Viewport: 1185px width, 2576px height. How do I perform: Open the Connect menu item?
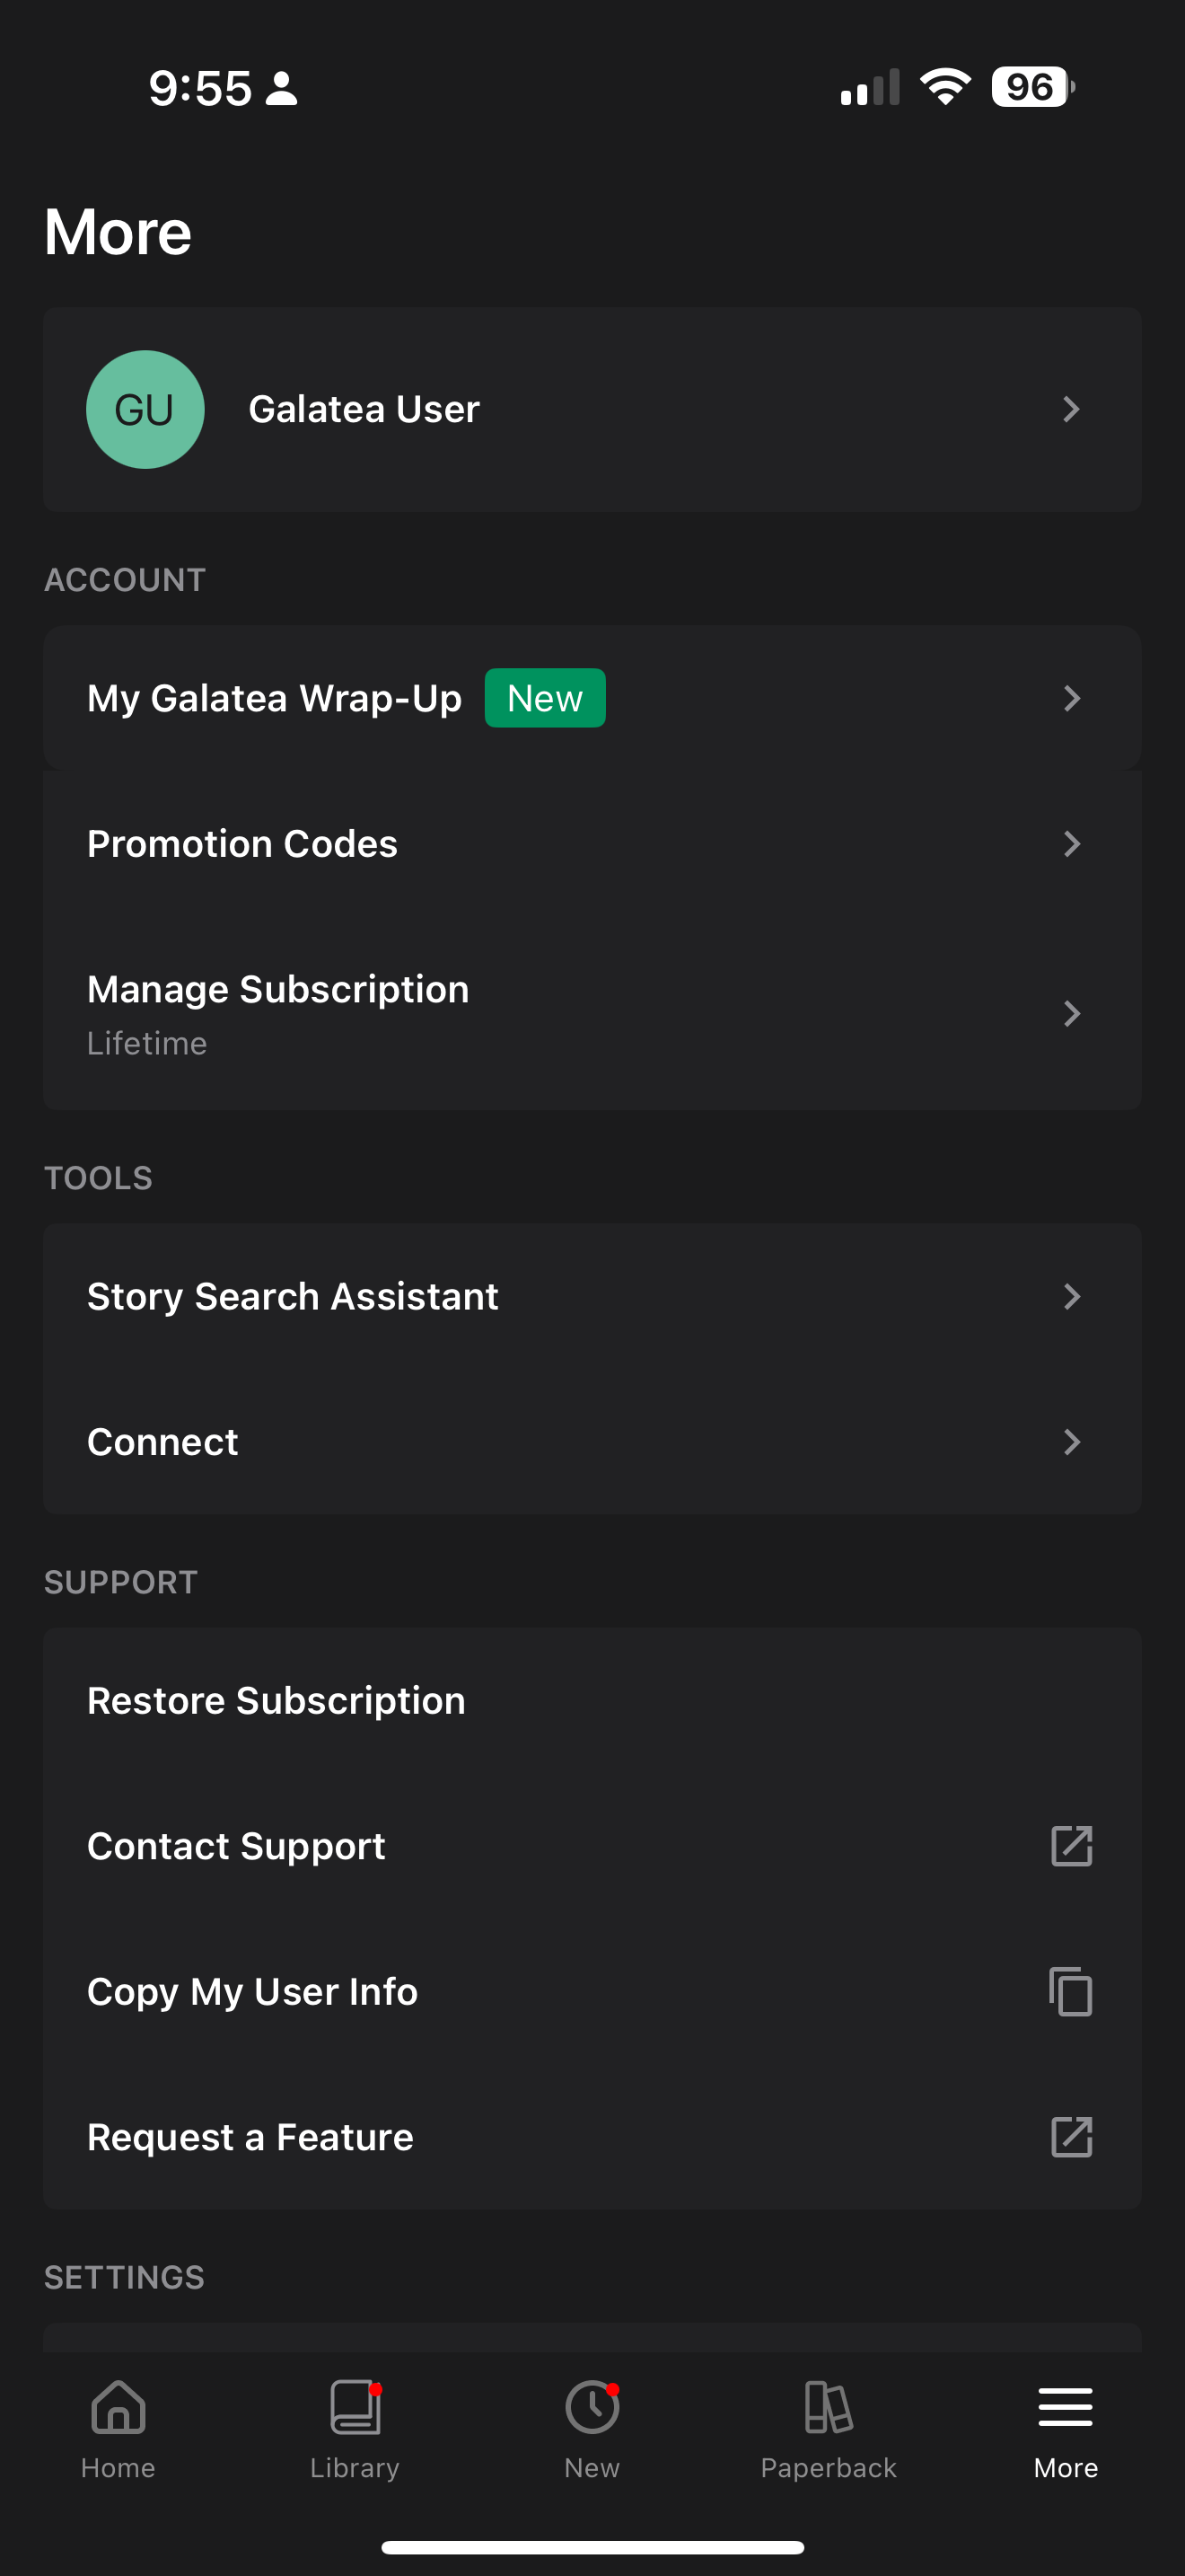click(x=162, y=1442)
